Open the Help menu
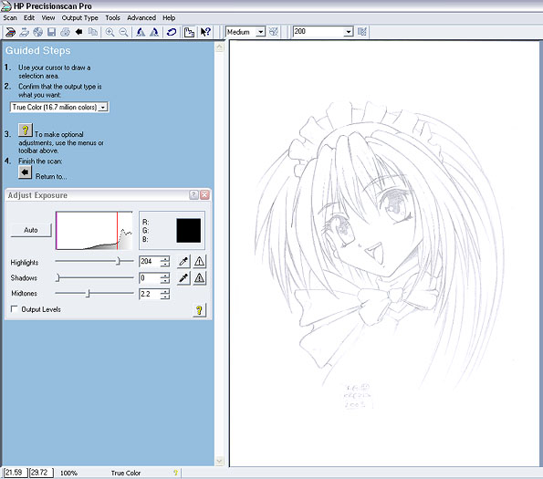The image size is (543, 479). 169,18
